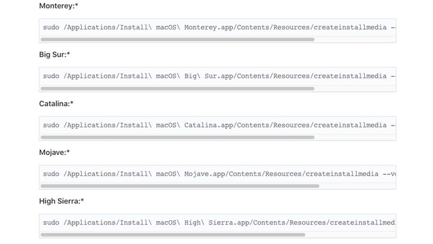Click inside the Catalina createinstallmedia command
The width and height of the screenshot is (433, 244).
[216, 125]
